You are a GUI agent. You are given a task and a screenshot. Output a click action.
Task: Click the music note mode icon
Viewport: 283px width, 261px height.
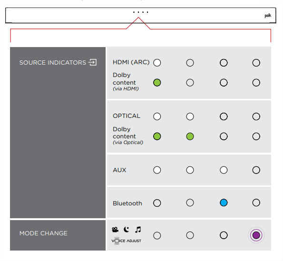click(x=138, y=230)
